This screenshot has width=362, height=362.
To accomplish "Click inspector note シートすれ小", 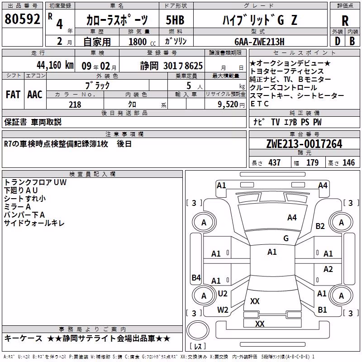I will click(25, 199).
